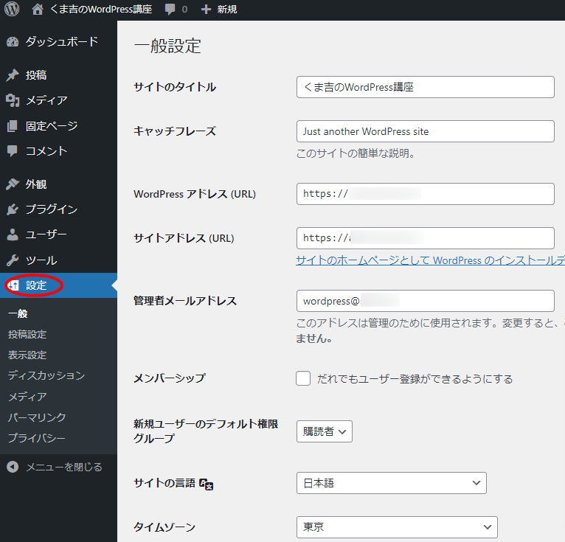Open パーマリンク settings submenu
Viewport: 565px width, 542px height.
[37, 417]
